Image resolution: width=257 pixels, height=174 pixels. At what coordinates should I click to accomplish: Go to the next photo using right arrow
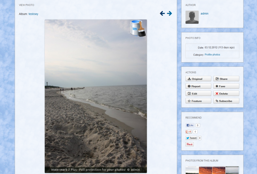click(170, 13)
